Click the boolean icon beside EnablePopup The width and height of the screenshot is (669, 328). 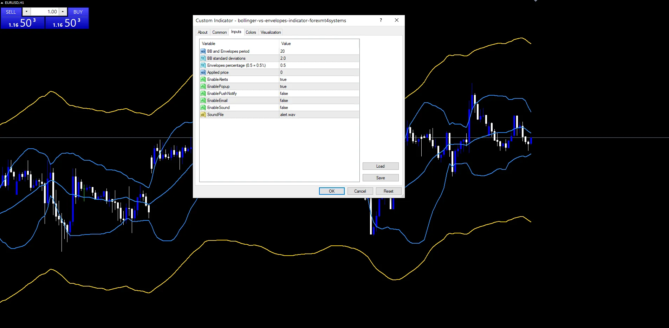[x=203, y=86]
